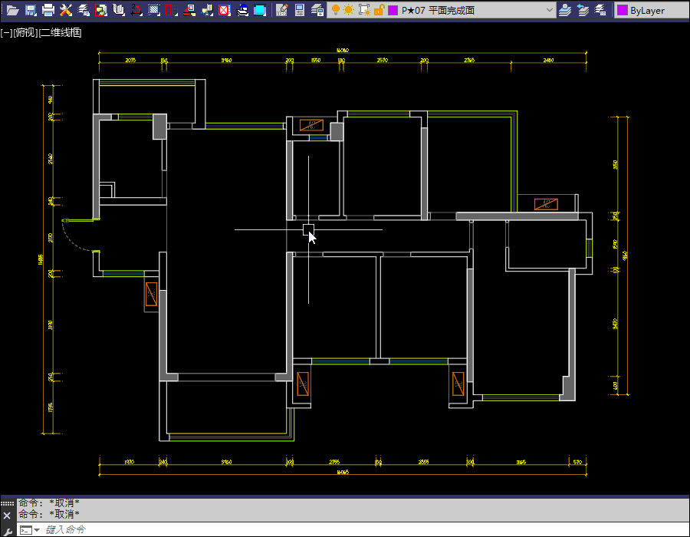Open the crossed wrench and screwdriver tool
This screenshot has width=690, height=537.
coord(66,10)
